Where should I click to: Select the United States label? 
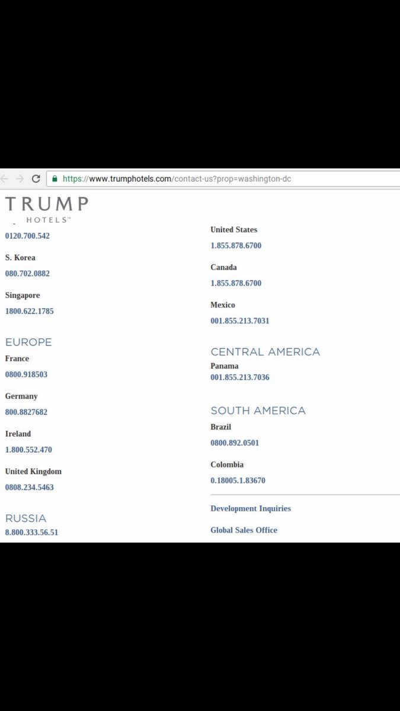point(234,229)
